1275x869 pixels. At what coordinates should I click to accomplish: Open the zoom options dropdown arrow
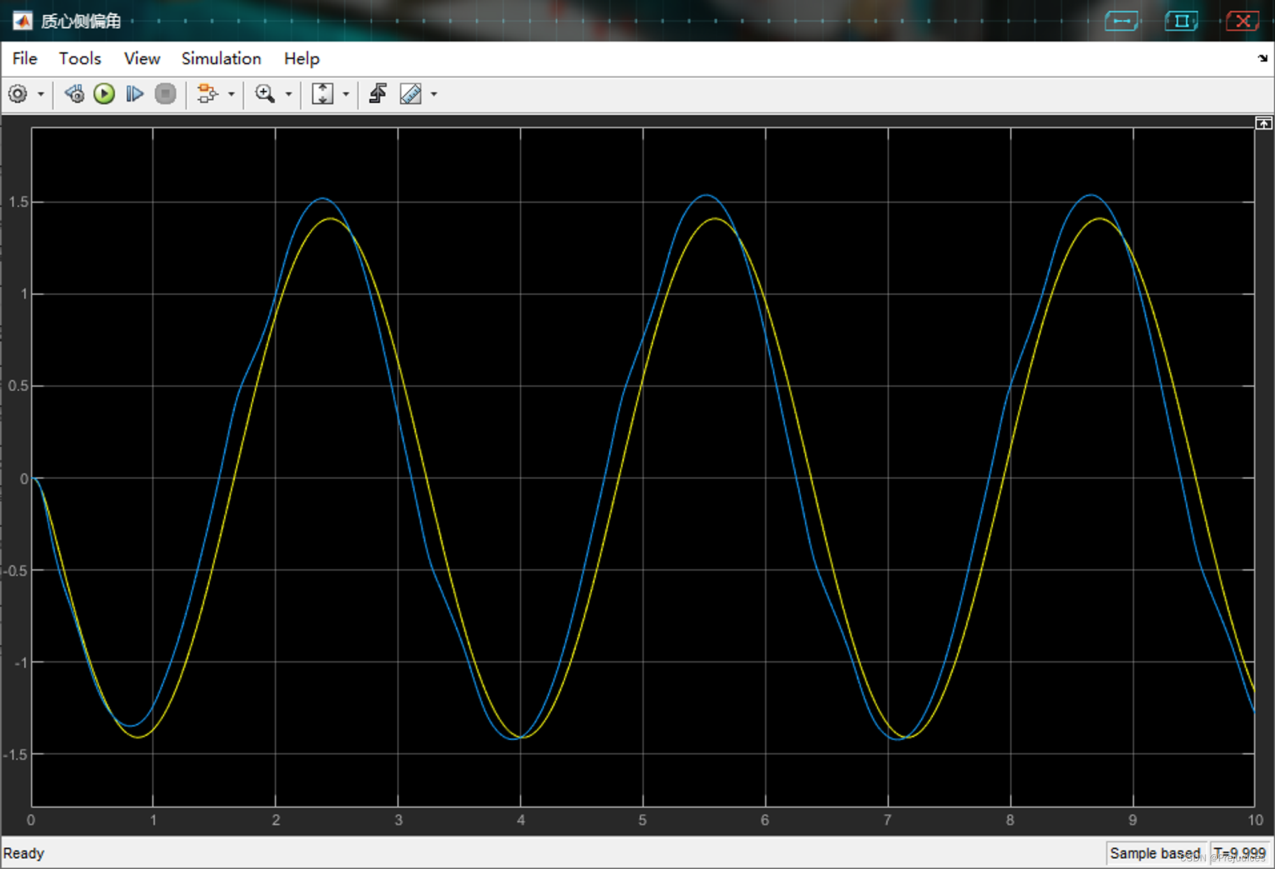(x=288, y=94)
